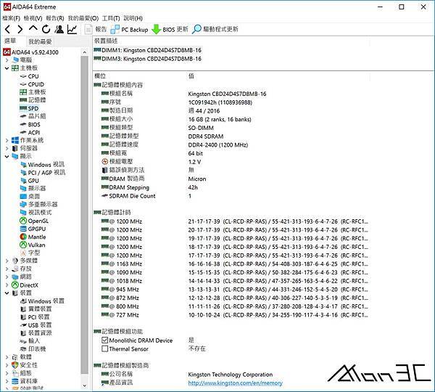Screen dimensions: 435x392
Task: Expand the DirectX tree node
Action: [7, 285]
